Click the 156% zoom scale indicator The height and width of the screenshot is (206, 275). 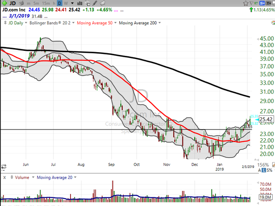point(263,165)
